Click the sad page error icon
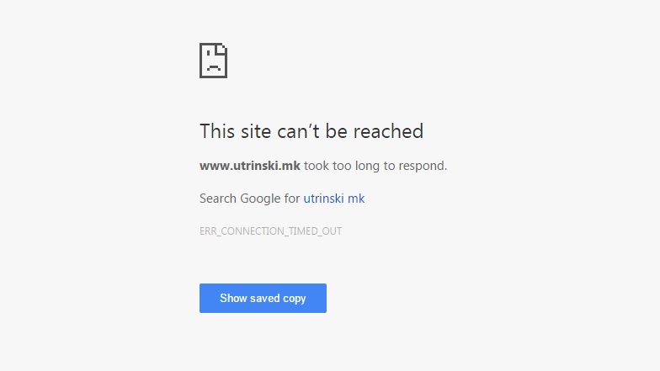The width and height of the screenshot is (660, 371). click(x=214, y=61)
